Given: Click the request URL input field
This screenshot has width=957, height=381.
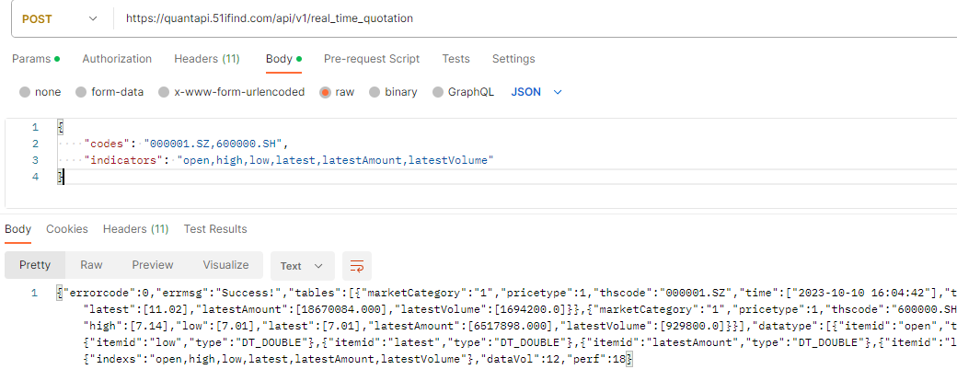Looking at the screenshot, I should [x=534, y=18].
